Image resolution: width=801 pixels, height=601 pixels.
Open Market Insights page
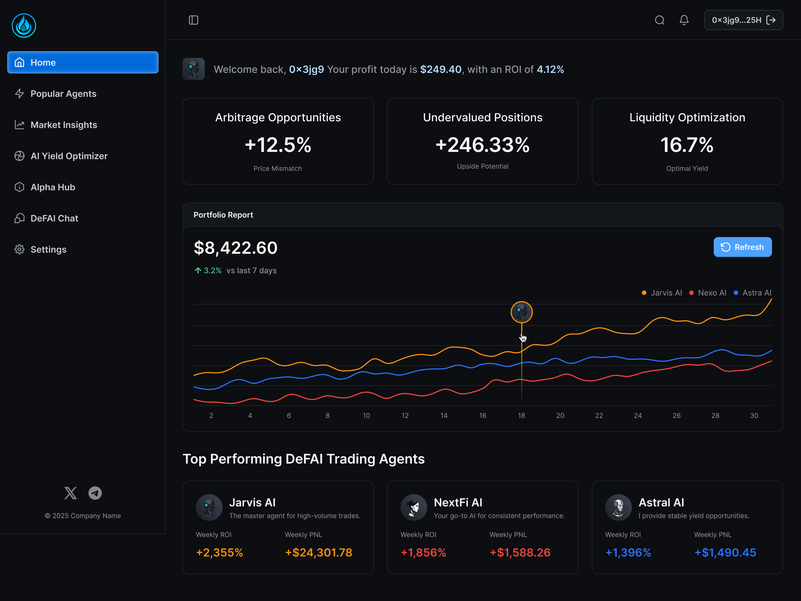pos(64,125)
